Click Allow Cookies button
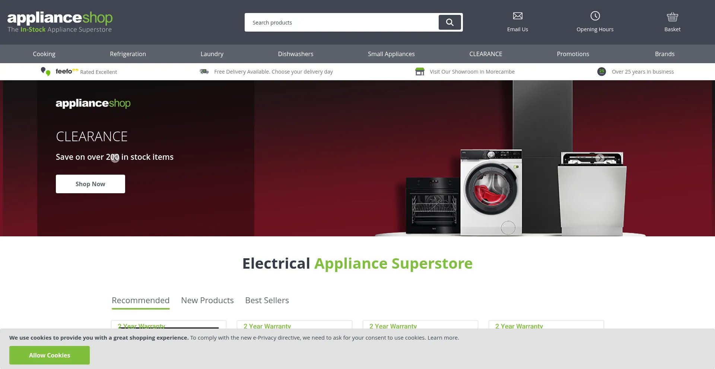This screenshot has width=715, height=369. 50,355
